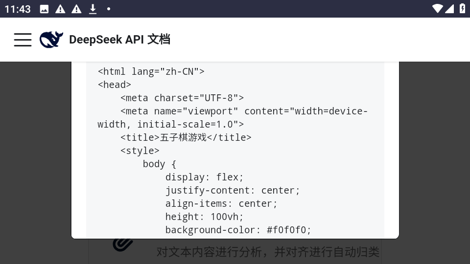Tap the cellular signal icon
The height and width of the screenshot is (264, 470).
point(449,9)
